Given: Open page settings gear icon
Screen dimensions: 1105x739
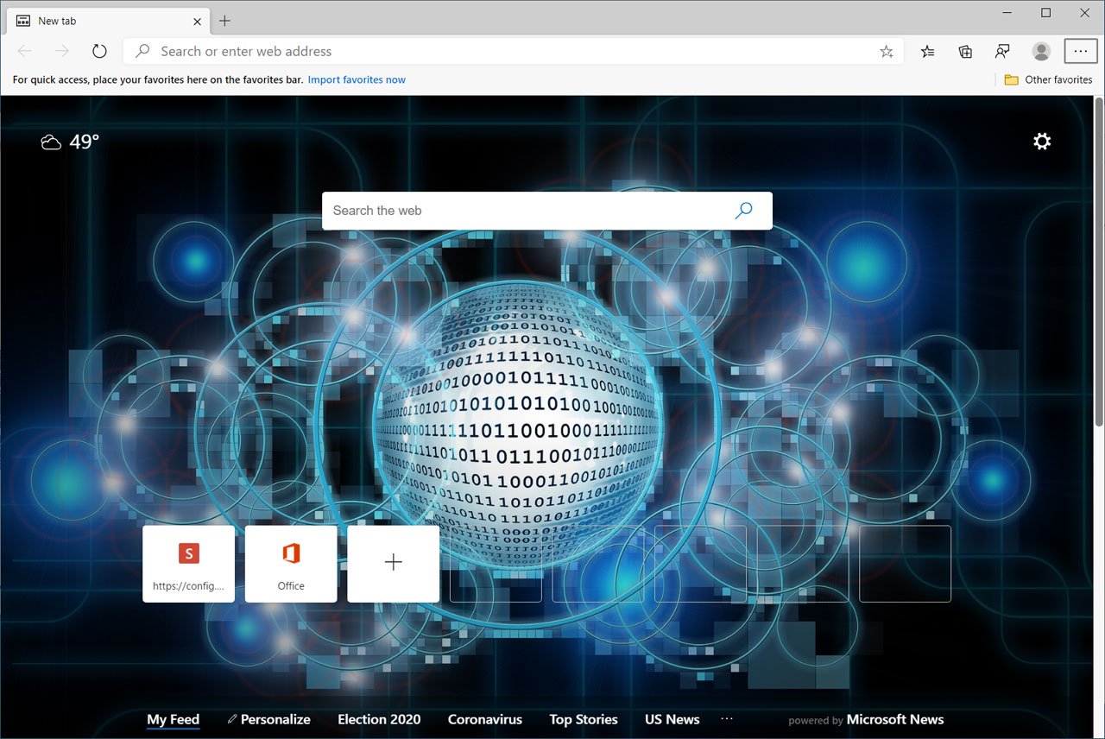Looking at the screenshot, I should pos(1042,142).
